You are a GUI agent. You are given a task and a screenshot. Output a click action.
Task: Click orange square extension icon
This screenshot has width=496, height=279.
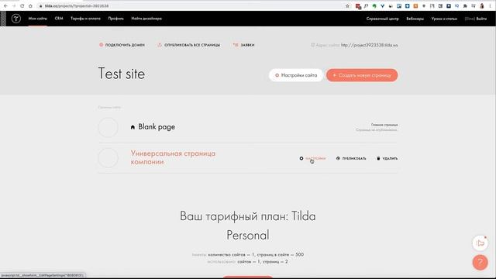[415, 5]
